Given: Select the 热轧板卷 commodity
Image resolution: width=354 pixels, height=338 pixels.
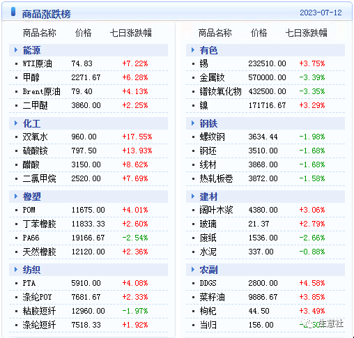Looking at the screenshot, I should (x=216, y=178).
